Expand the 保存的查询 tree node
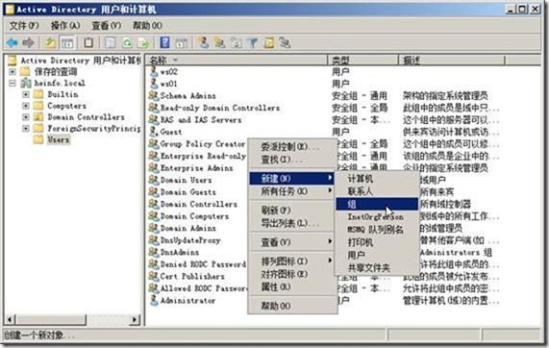Viewport: 549px width, 348px height. tap(12, 72)
